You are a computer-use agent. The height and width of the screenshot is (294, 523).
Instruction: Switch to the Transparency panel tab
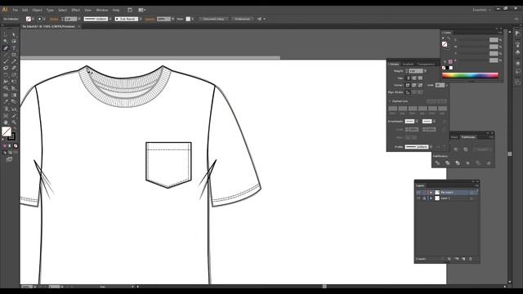coord(427,64)
